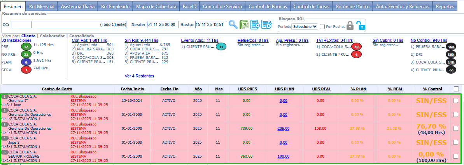Open the Periodo Seleccione dropdown
The width and height of the screenshot is (464, 165).
tap(305, 26)
